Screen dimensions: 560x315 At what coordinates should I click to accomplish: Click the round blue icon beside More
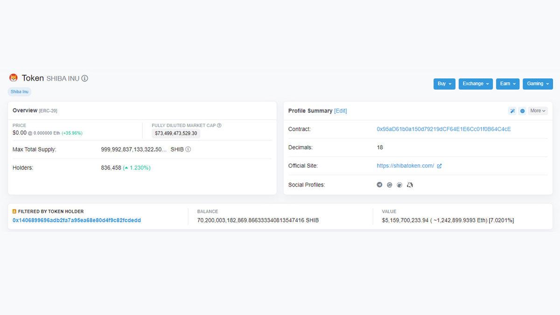click(x=522, y=111)
